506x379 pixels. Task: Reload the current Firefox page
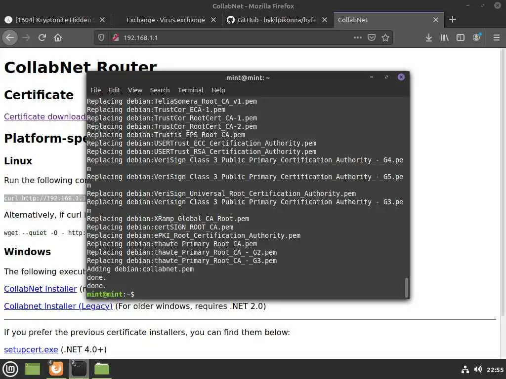[42, 38]
